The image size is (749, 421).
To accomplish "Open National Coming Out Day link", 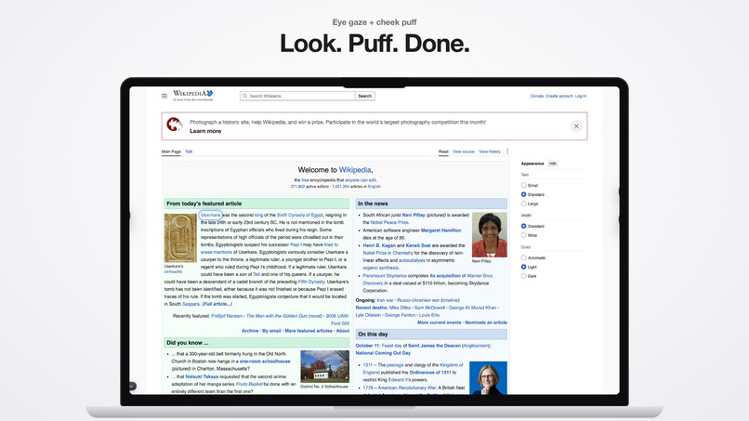I will click(383, 353).
